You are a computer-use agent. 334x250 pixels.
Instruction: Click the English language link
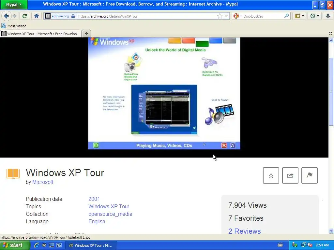coord(97,221)
